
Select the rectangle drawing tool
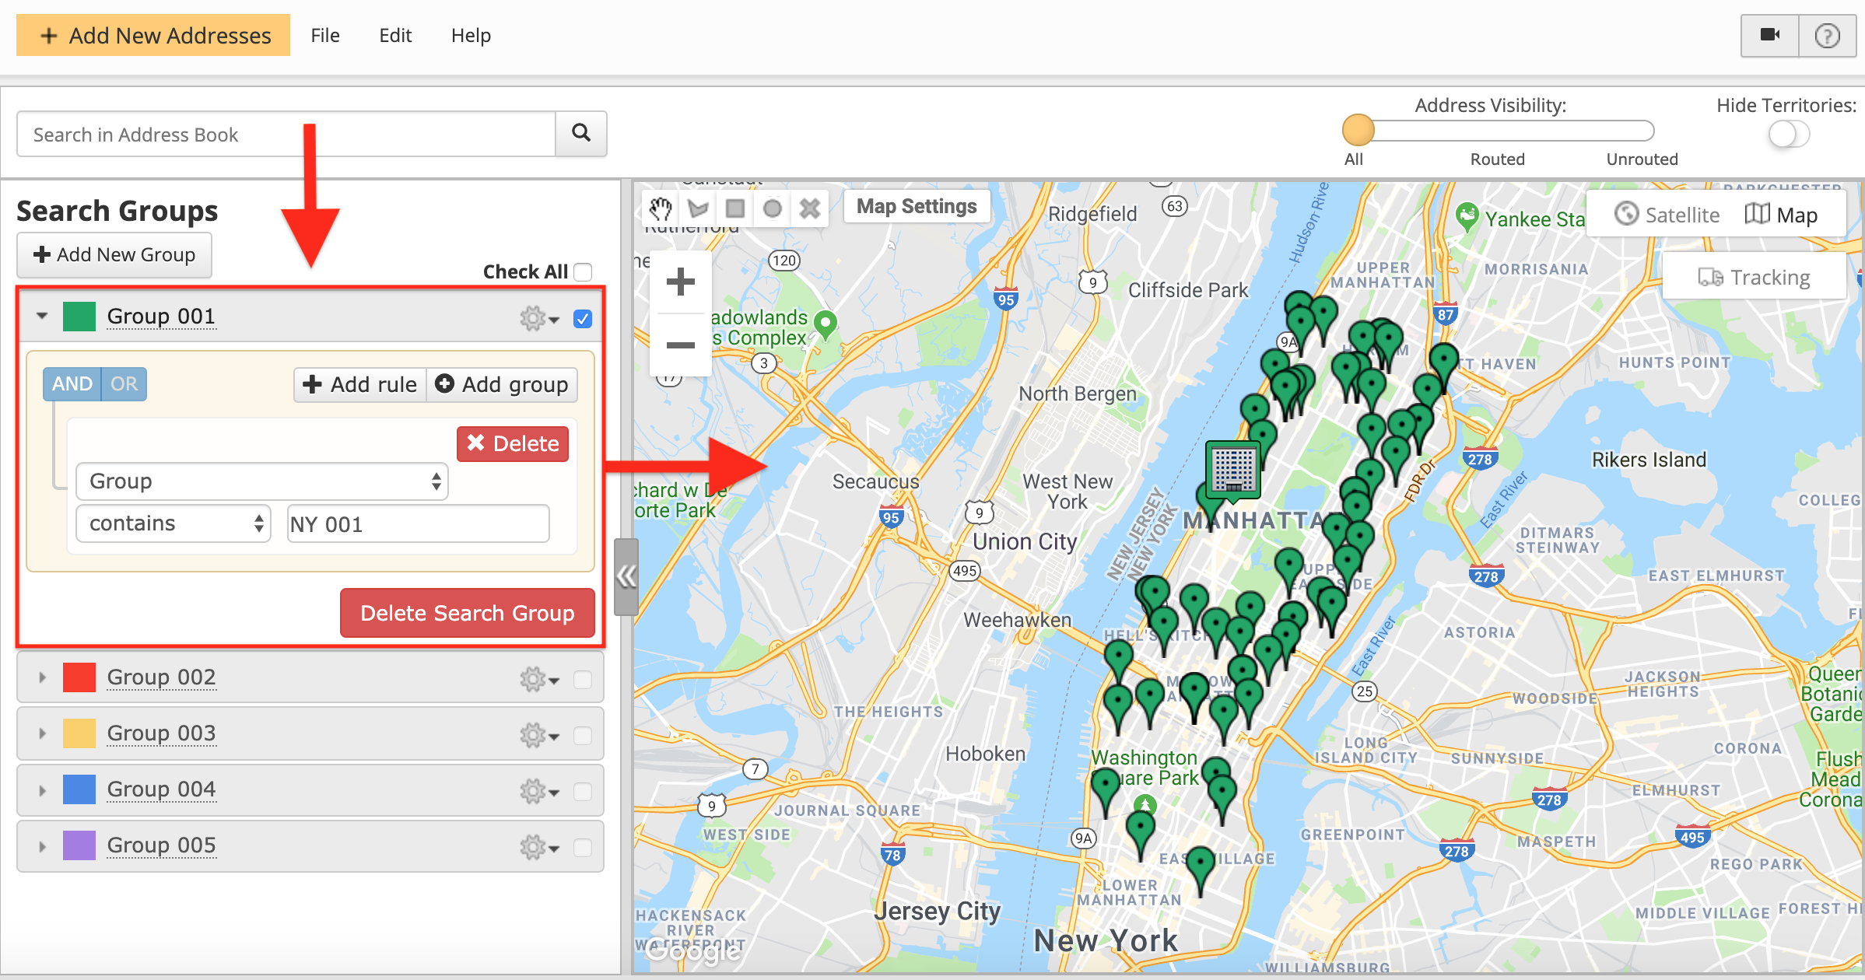[735, 208]
